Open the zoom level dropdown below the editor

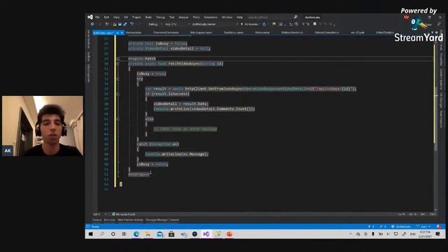tap(99, 214)
